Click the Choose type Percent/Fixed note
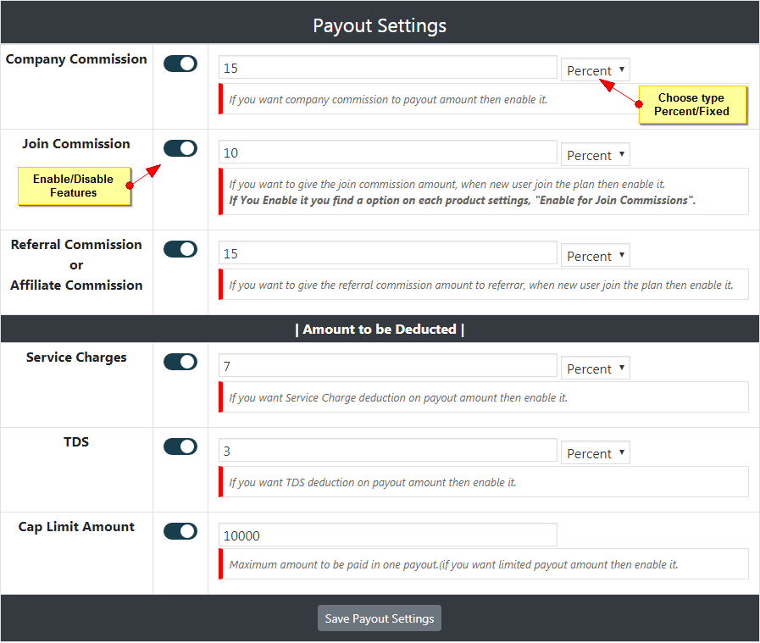The width and height of the screenshot is (760, 643). point(693,104)
